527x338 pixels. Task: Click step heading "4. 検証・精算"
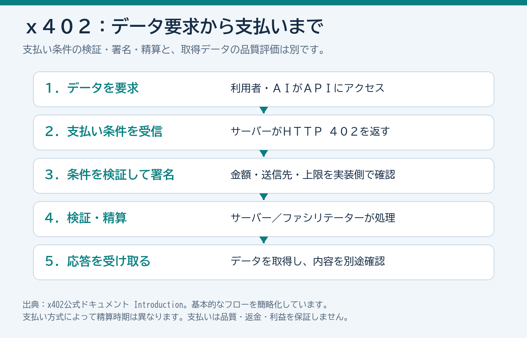click(86, 218)
